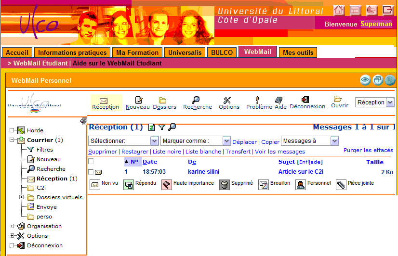This screenshot has width=398, height=256.
Task: Tick the checkbox for karine silini's message
Action: (x=91, y=172)
